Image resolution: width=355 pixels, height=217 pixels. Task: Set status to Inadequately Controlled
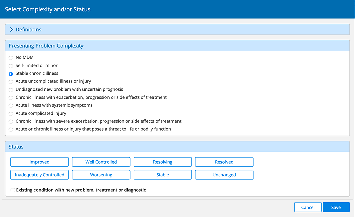[40, 175]
